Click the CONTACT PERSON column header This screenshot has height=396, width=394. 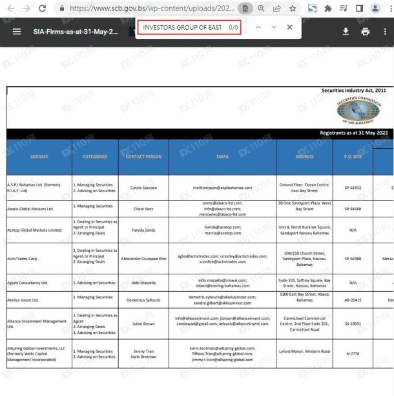coord(143,157)
